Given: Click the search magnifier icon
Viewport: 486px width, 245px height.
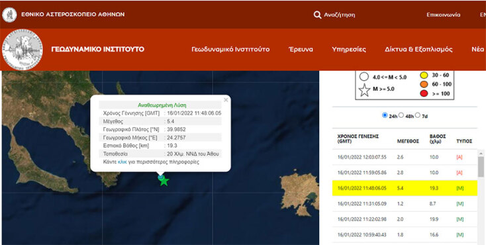Looking at the screenshot, I should click(x=317, y=15).
